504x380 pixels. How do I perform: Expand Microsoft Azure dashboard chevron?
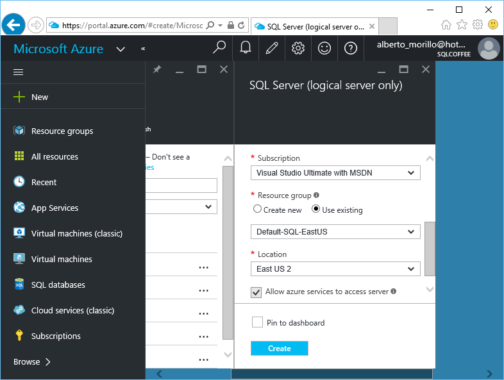pos(121,49)
